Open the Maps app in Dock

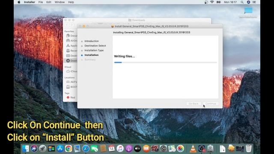coord(172,148)
